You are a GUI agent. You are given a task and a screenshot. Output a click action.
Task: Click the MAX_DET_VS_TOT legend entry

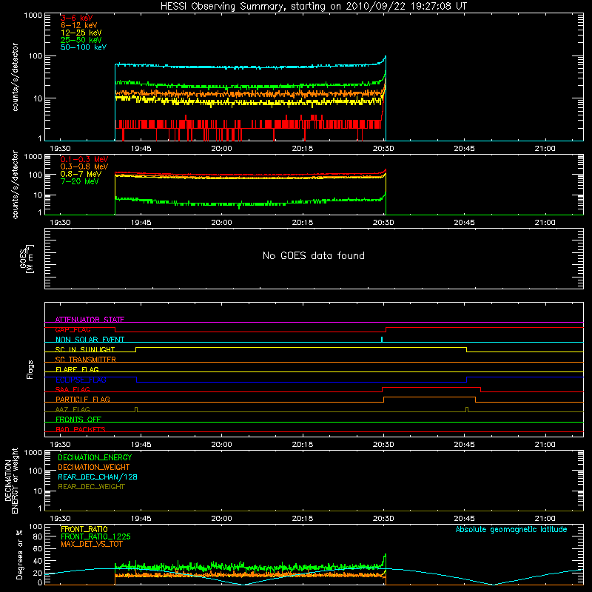coord(91,544)
